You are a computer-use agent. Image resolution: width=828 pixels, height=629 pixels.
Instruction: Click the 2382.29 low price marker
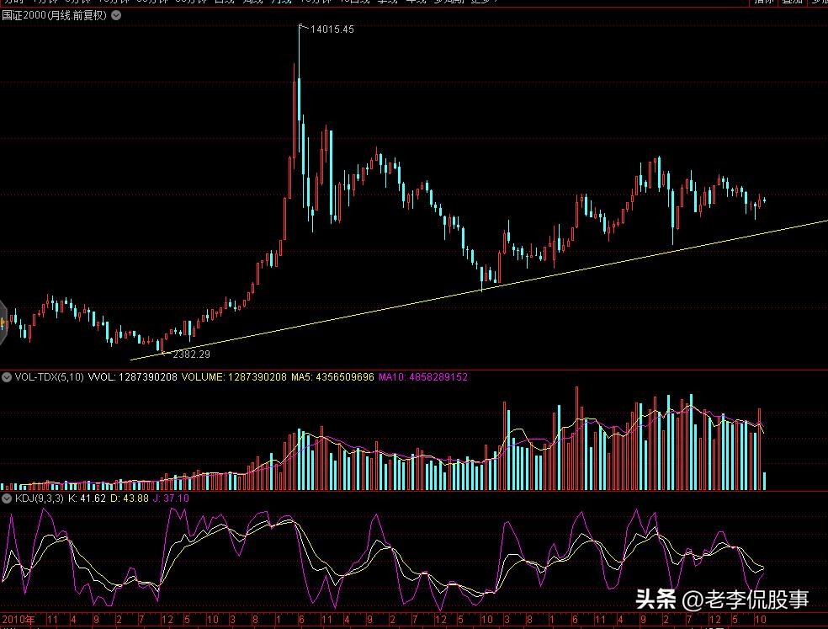(x=190, y=354)
